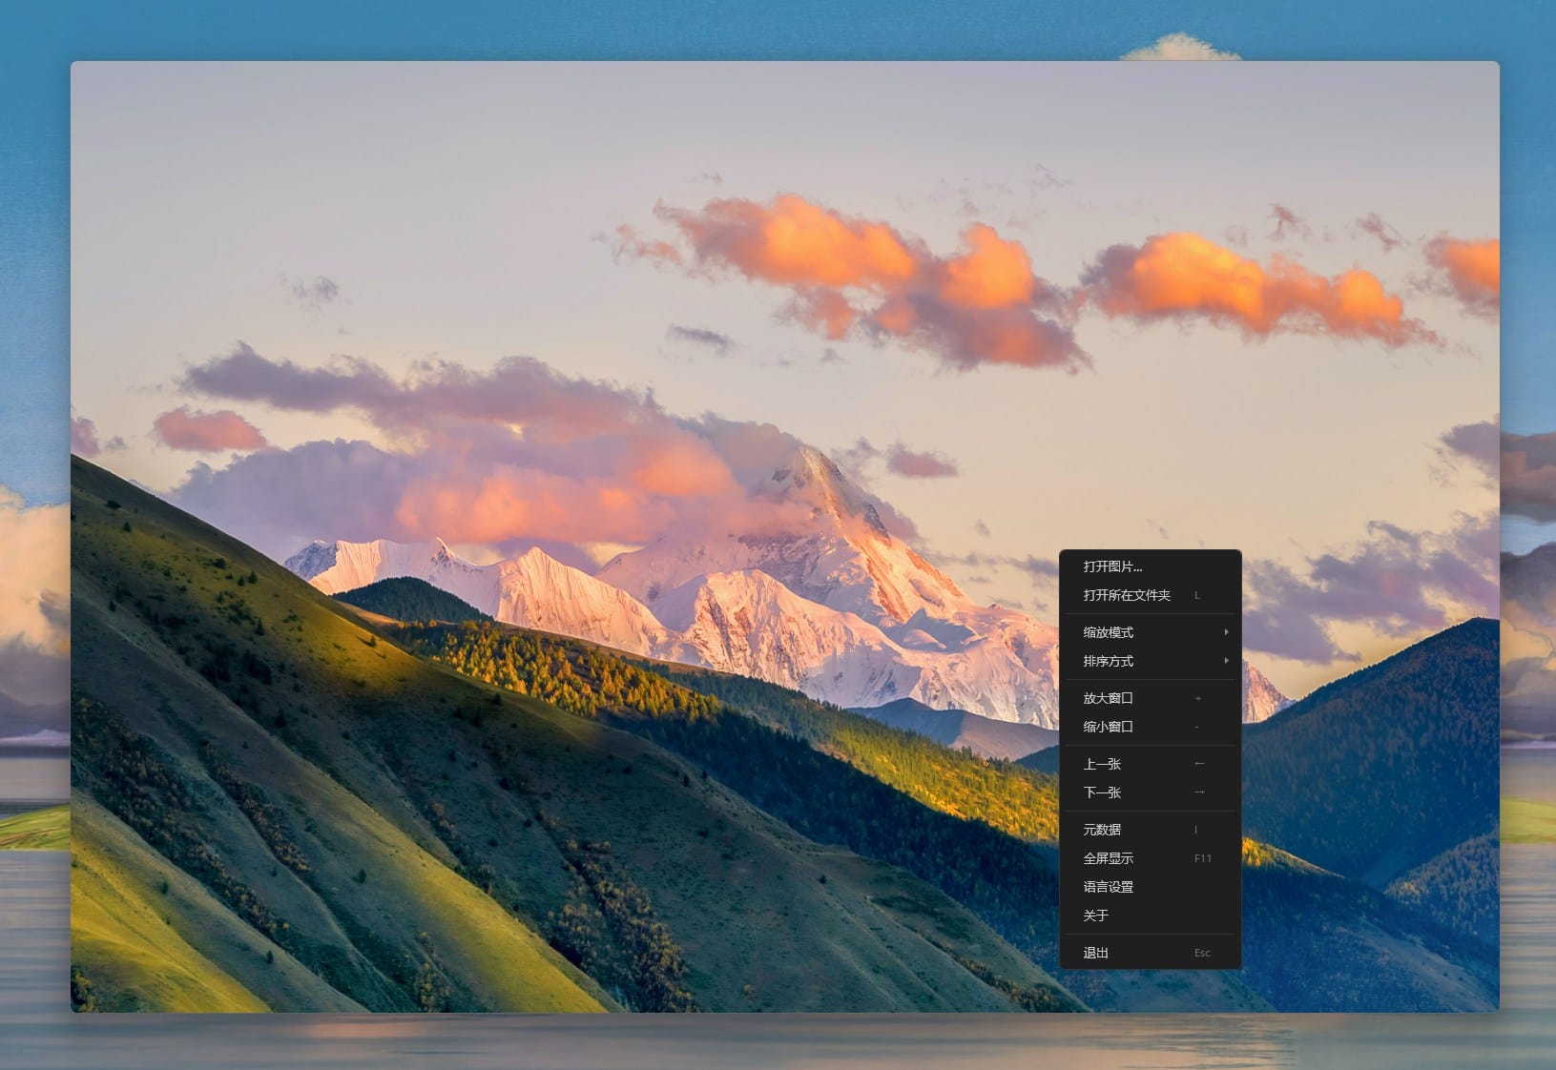
Task: Quit the viewer with 退出
Action: [x=1096, y=953]
